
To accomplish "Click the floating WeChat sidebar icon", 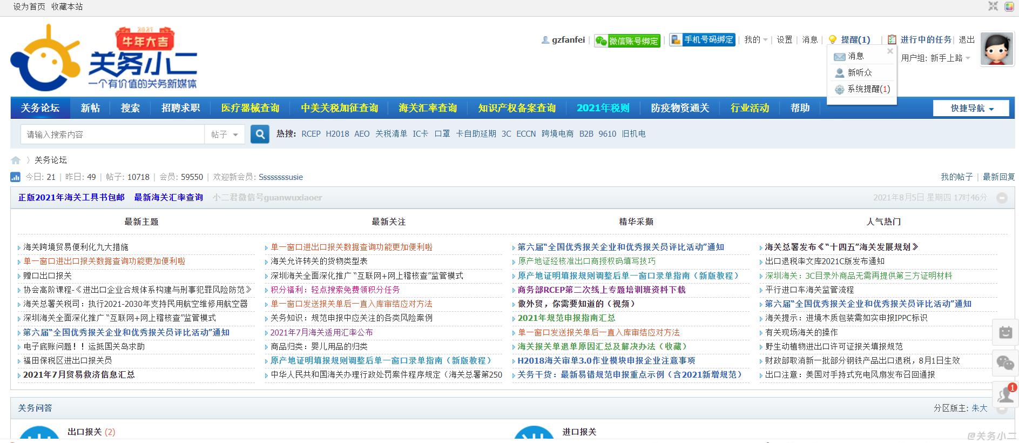I will pyautogui.click(x=1005, y=363).
